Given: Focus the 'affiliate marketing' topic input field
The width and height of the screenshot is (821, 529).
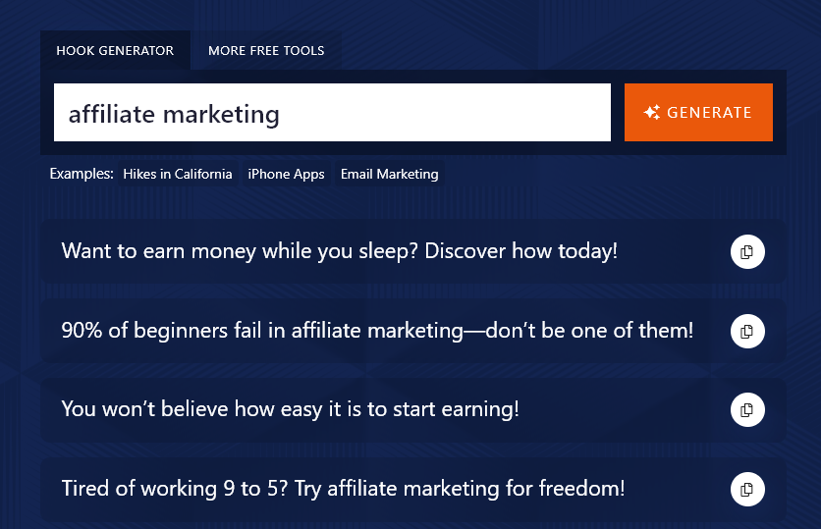Looking at the screenshot, I should coord(332,113).
